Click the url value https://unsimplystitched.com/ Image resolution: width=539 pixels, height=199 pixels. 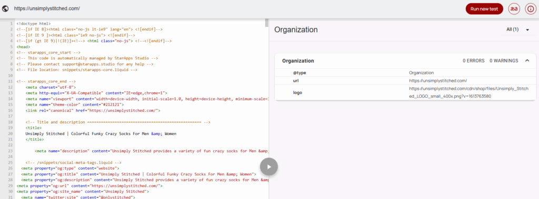[x=437, y=81]
